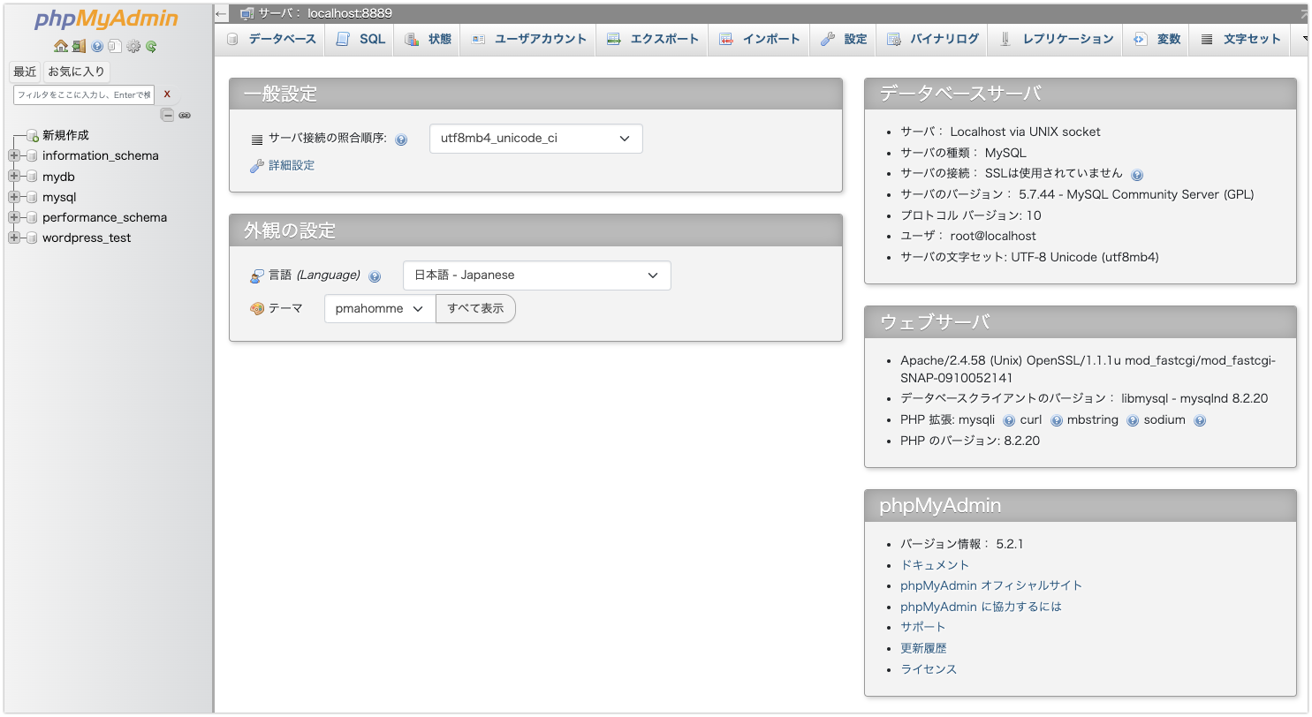Open the pmahomme theme dropdown

tap(380, 309)
